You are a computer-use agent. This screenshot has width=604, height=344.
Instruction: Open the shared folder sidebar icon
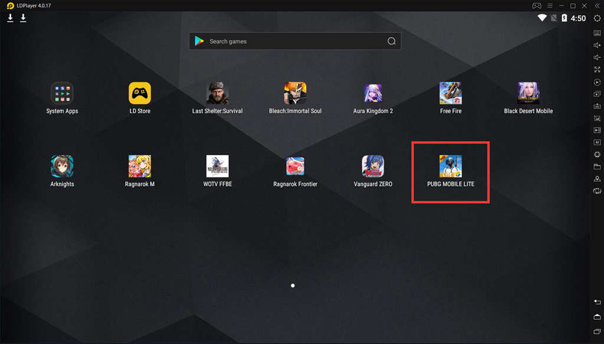pos(597,167)
